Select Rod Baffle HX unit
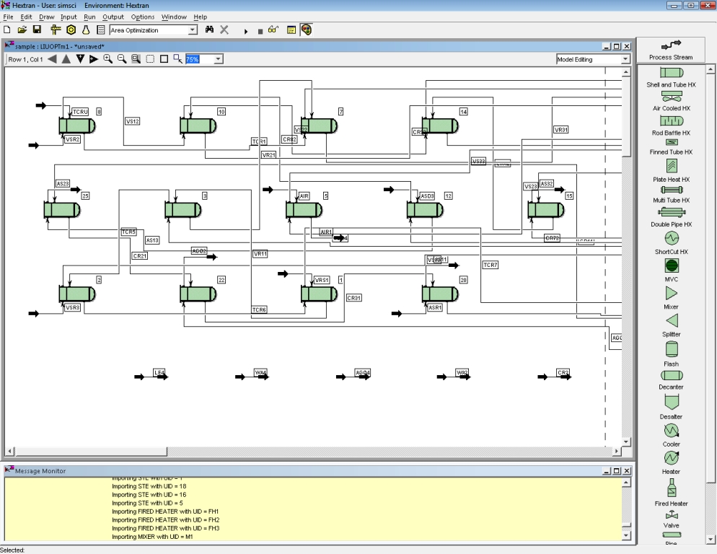The width and height of the screenshot is (717, 554). (672, 120)
